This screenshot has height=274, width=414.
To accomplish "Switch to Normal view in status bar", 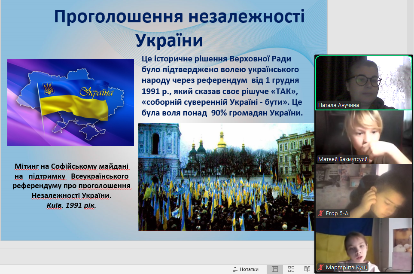I will 275,269.
